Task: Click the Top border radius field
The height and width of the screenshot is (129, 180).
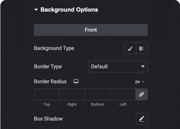Action: click(47, 94)
